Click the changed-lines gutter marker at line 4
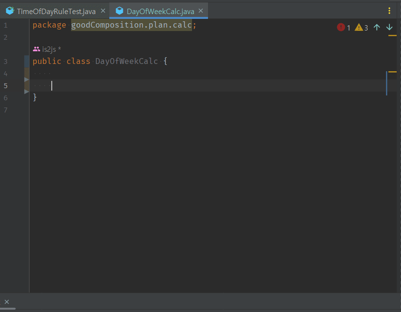 click(27, 74)
